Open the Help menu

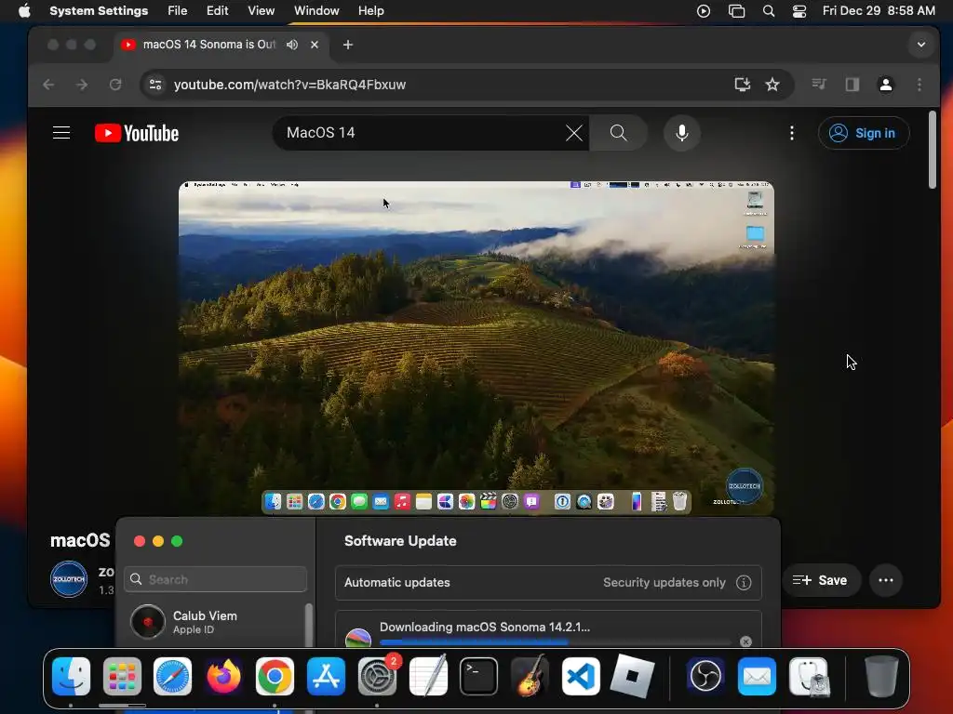[x=370, y=11]
